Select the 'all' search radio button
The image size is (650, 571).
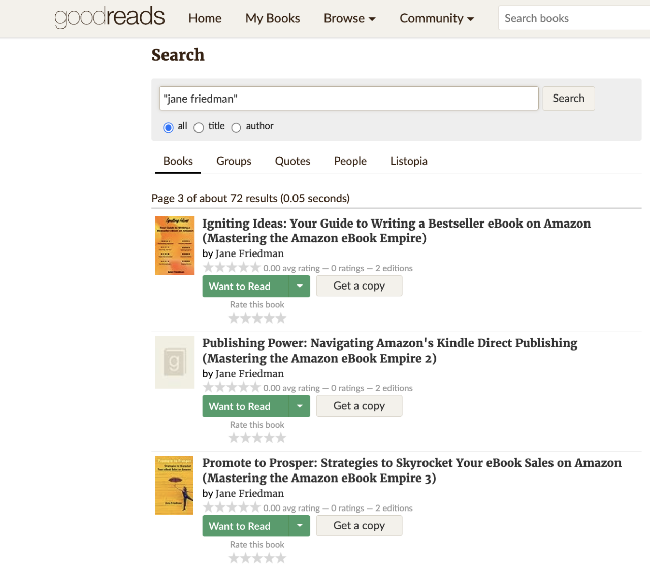(x=168, y=128)
